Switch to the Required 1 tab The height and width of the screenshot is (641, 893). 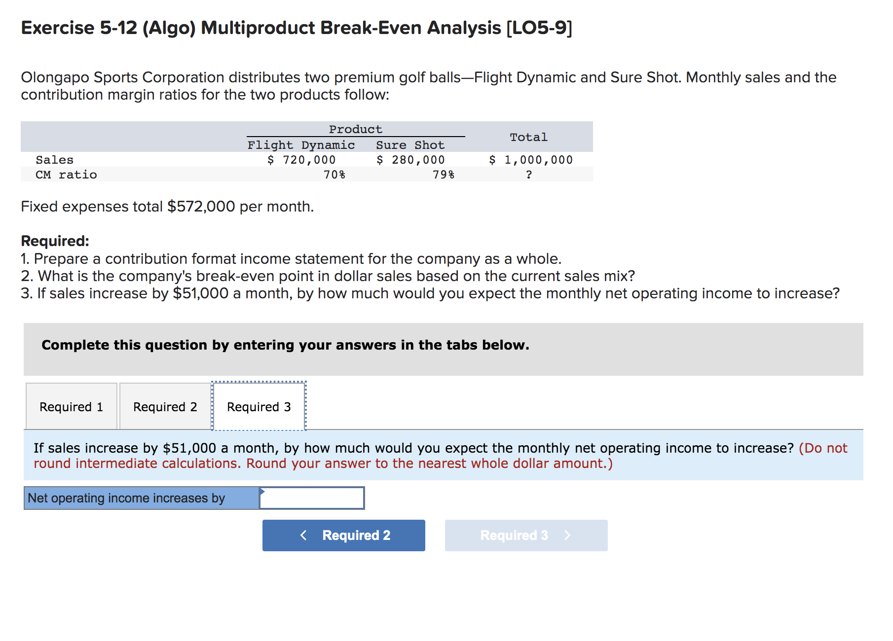71,406
